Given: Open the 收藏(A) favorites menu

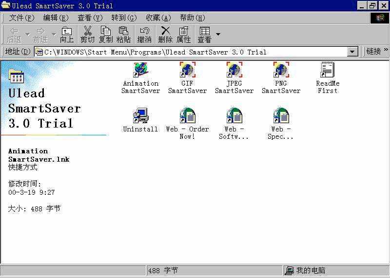Looking at the screenshot, I should pos(158,18).
